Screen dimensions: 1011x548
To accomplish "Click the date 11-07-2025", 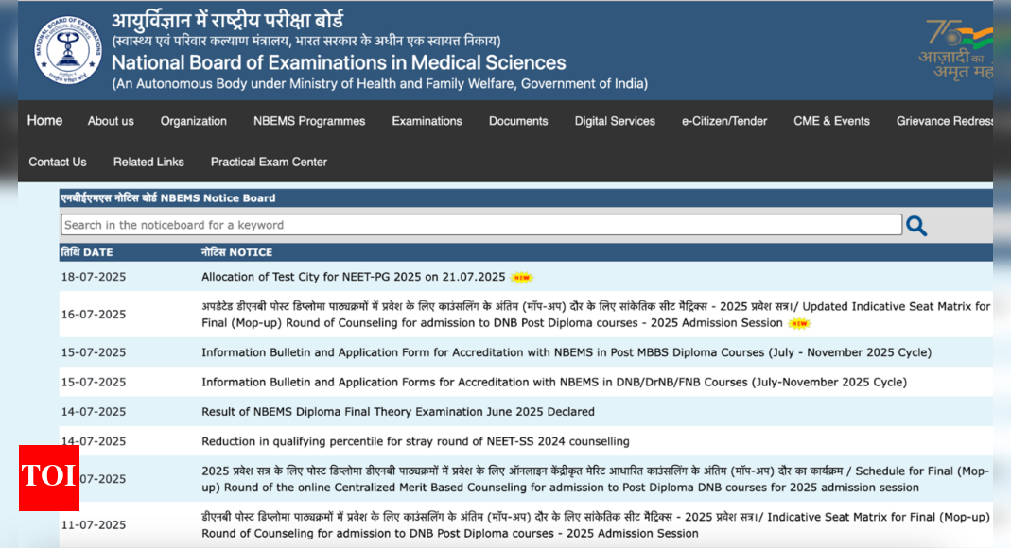I will pyautogui.click(x=94, y=524).
